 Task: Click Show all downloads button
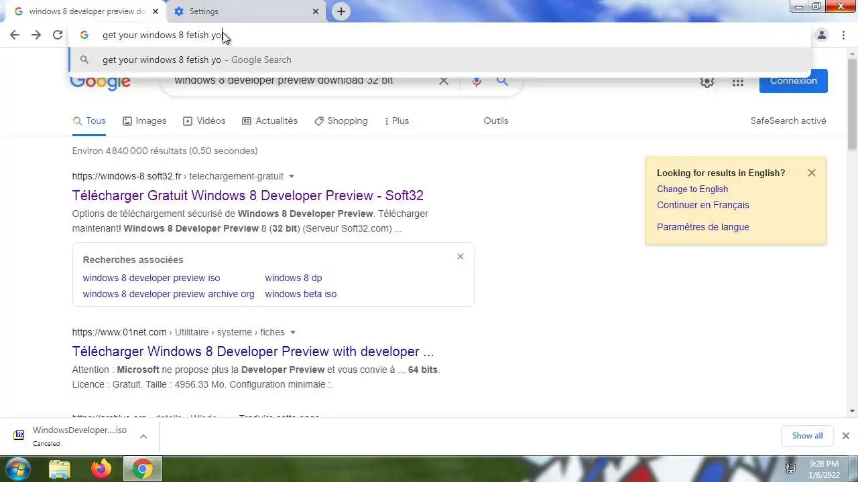point(807,436)
